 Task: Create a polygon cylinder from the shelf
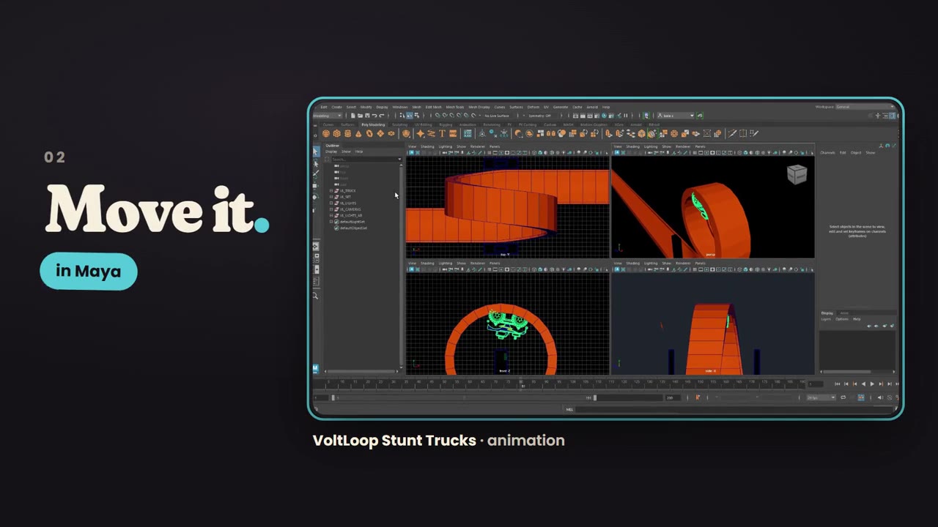click(348, 133)
